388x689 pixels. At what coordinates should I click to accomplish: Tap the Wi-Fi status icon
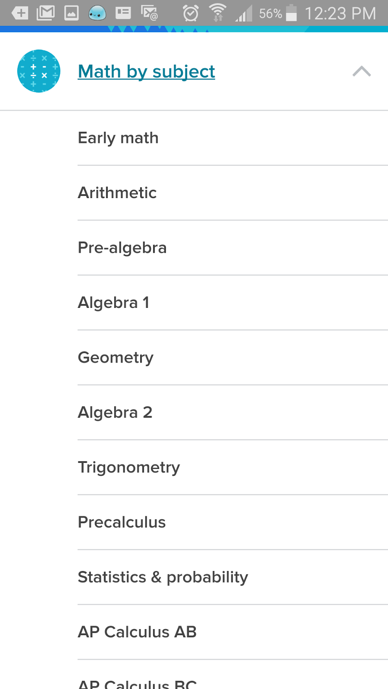(217, 13)
